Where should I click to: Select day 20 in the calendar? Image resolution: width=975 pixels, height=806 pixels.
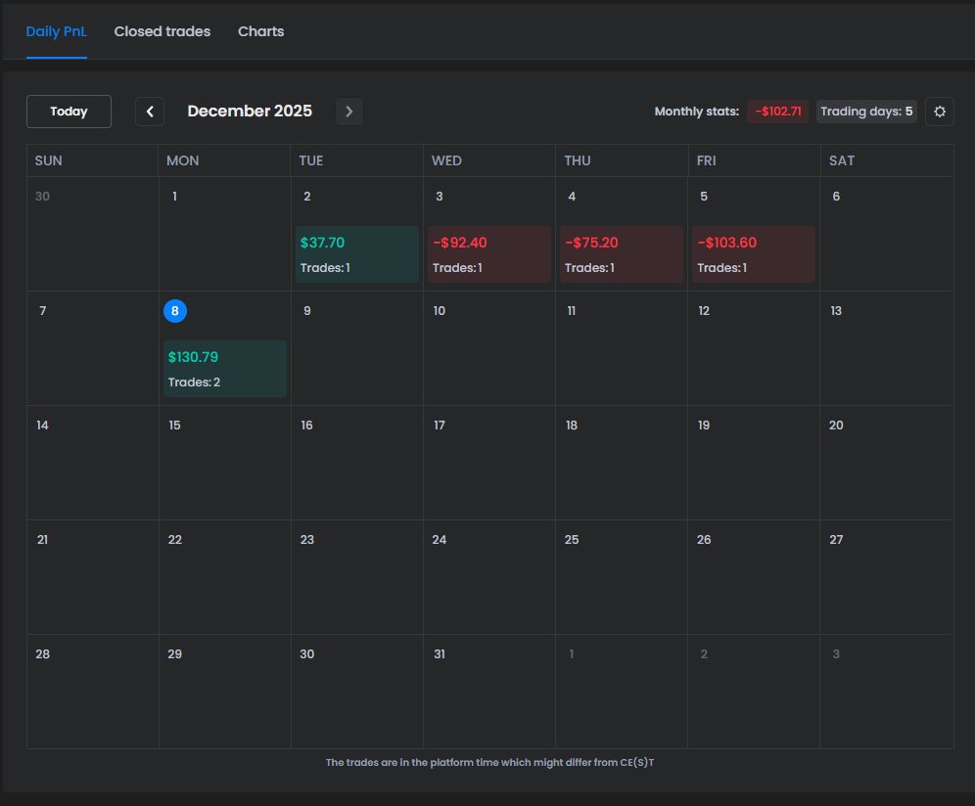click(x=836, y=425)
